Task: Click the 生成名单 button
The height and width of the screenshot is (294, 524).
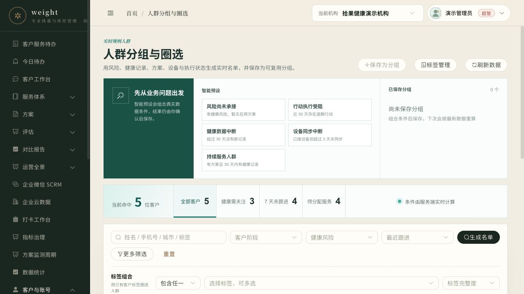Action: [479, 237]
